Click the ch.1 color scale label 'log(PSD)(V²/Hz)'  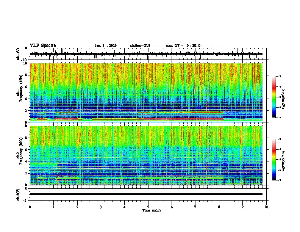point(284,99)
